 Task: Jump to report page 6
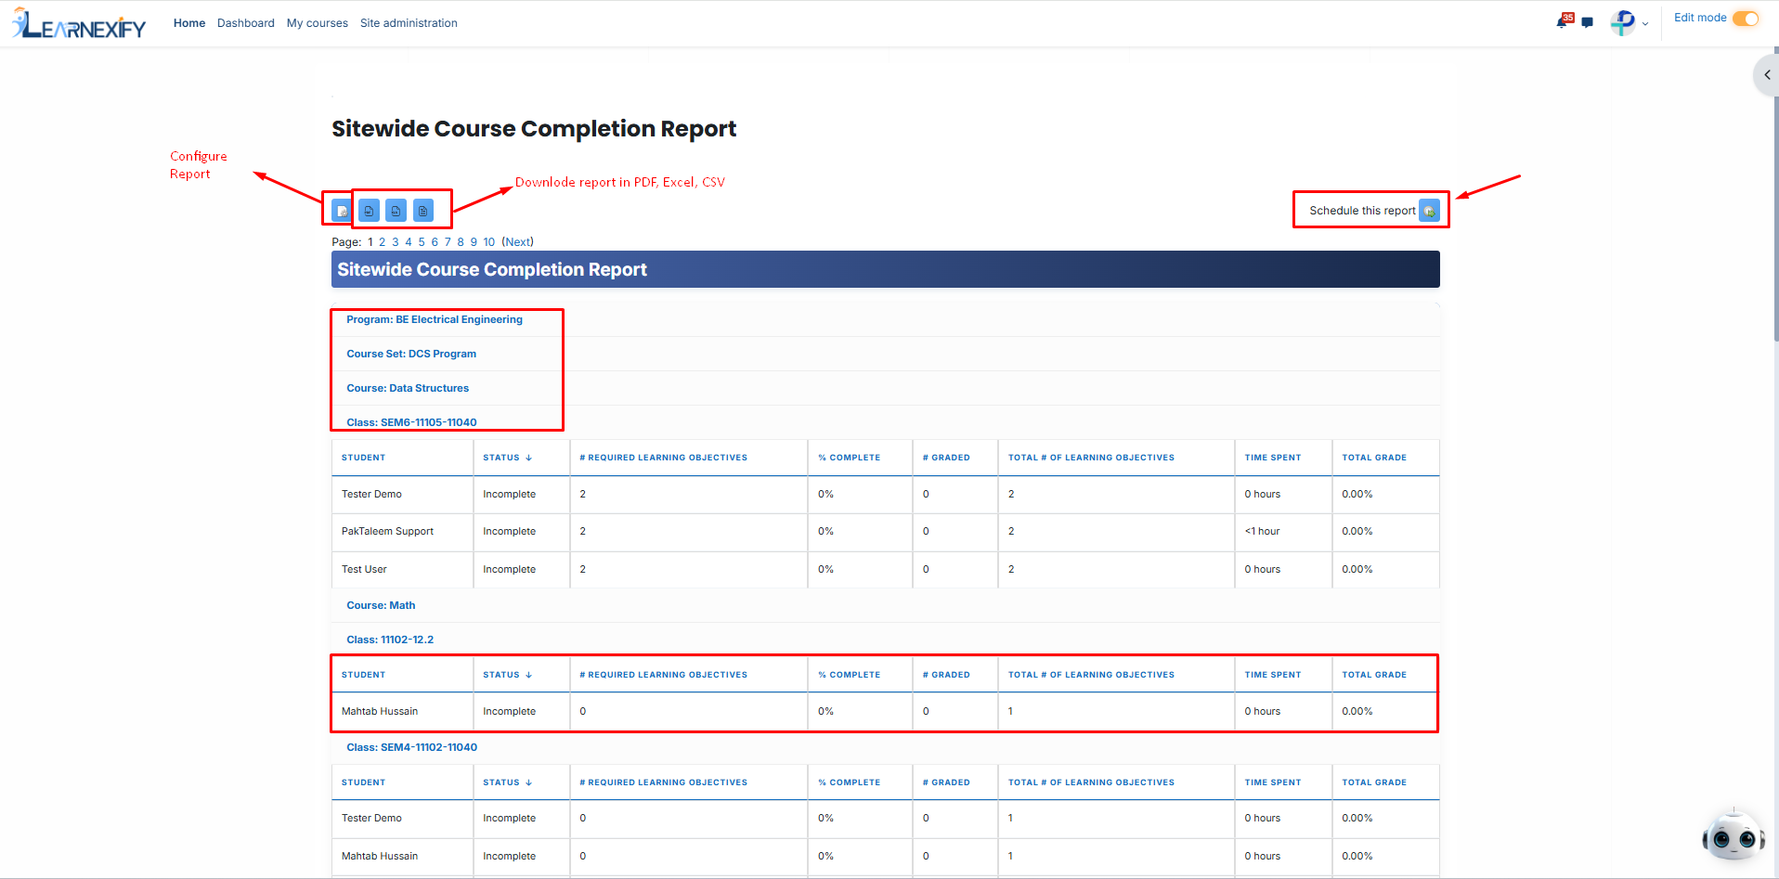pyautogui.click(x=435, y=242)
